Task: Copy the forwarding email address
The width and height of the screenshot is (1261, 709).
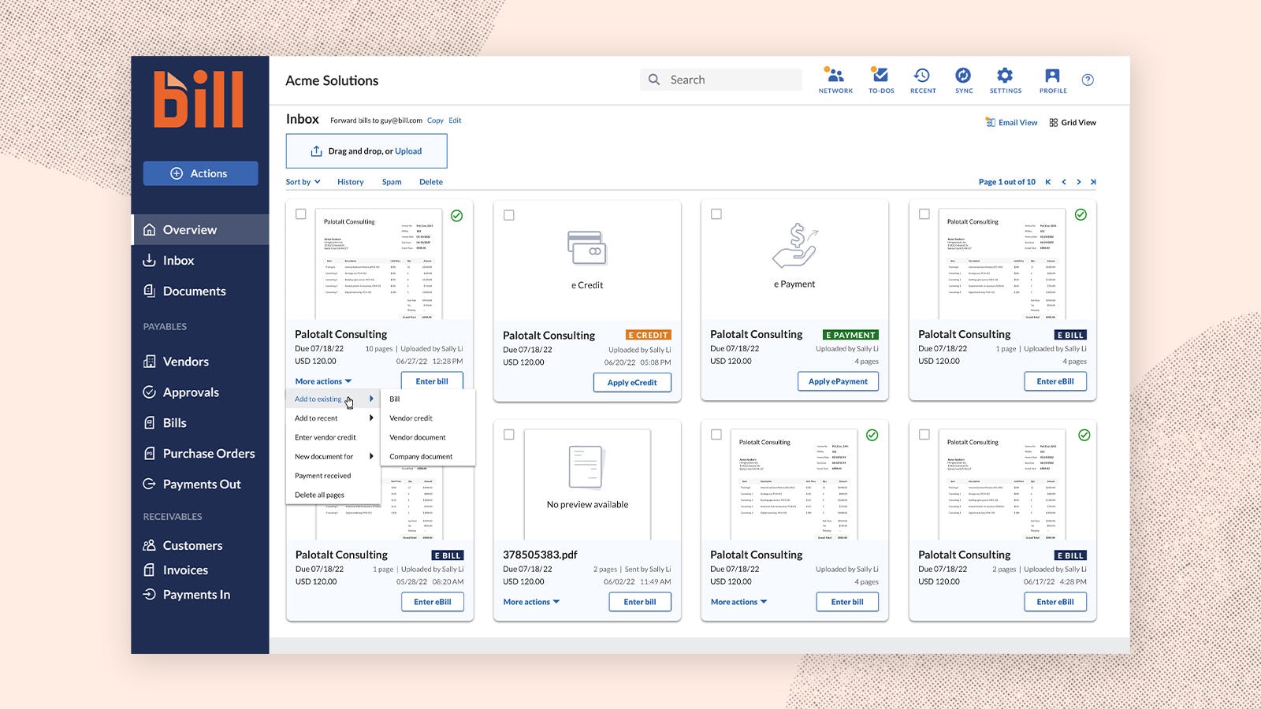Action: pos(435,121)
